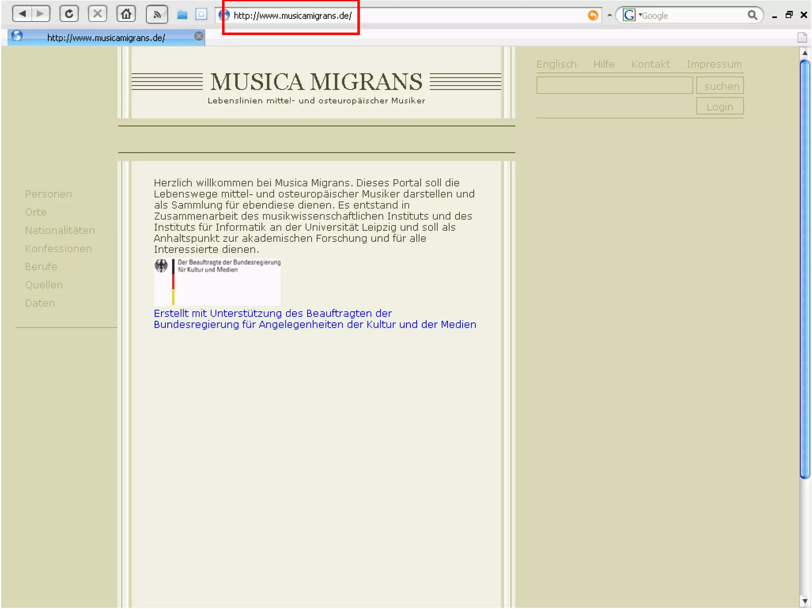Screen dimensions: 812x609
Task: Open the Google search engine dropdown
Action: [630, 15]
